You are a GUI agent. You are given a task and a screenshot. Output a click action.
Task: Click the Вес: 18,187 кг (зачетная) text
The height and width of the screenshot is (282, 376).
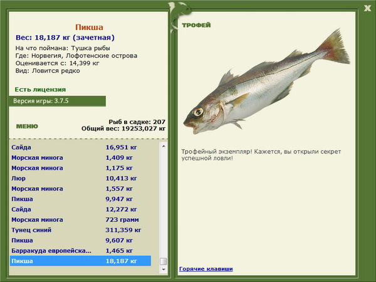point(65,38)
